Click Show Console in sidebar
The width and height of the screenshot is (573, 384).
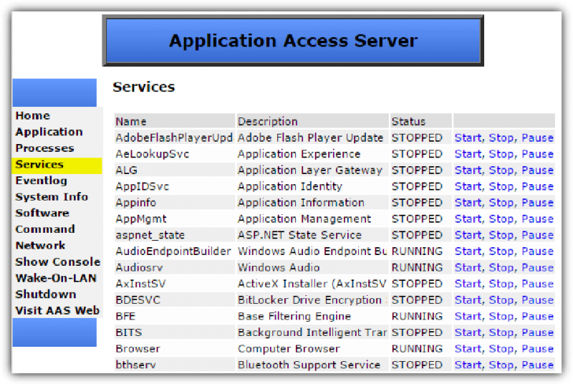[x=57, y=262]
